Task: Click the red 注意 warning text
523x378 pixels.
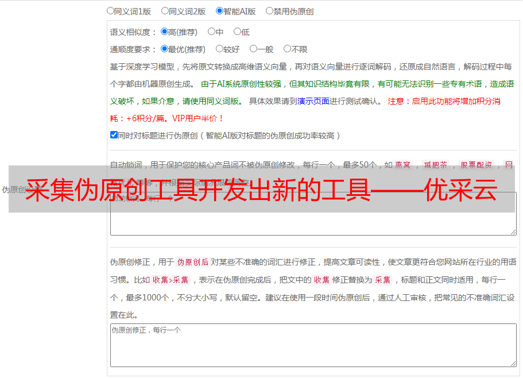Action: click(396, 101)
